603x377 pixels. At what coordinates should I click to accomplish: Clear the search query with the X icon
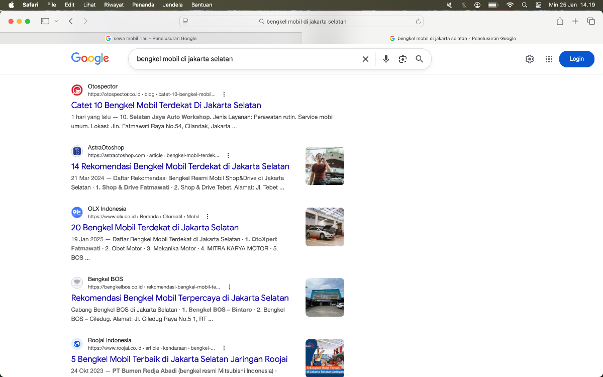click(x=365, y=59)
